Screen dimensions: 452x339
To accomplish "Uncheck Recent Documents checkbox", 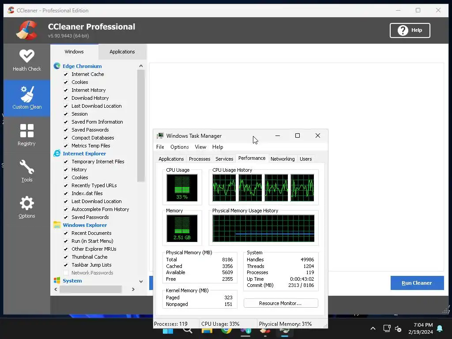I will [66, 233].
